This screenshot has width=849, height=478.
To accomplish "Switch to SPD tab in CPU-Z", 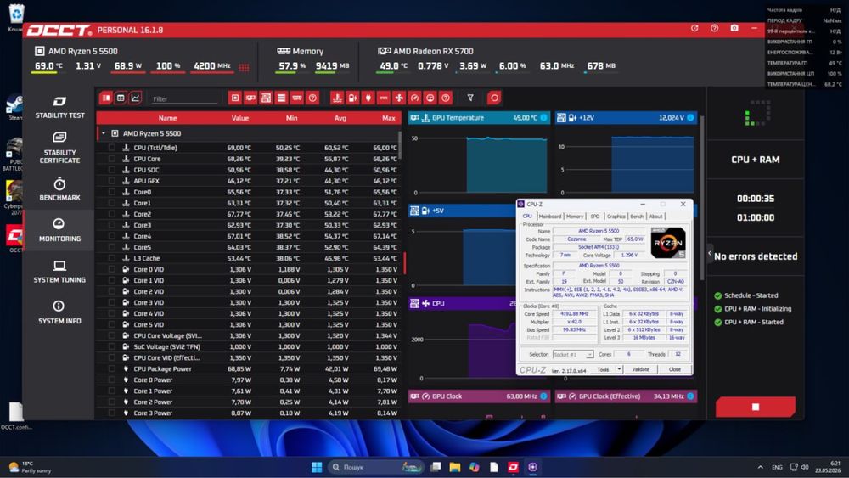I will click(595, 216).
